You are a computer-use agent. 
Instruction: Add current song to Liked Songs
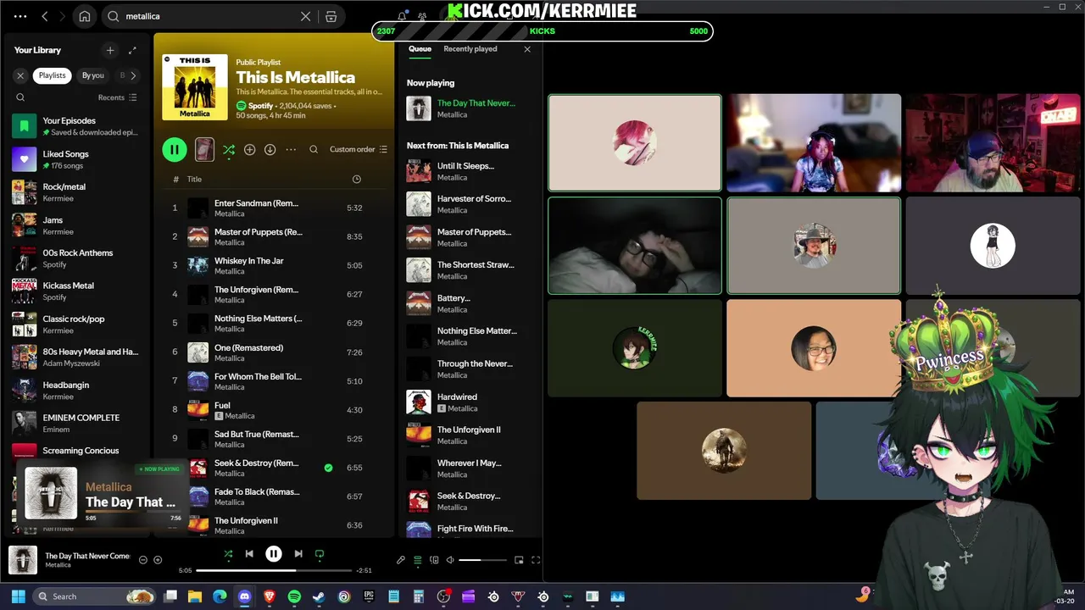(157, 559)
